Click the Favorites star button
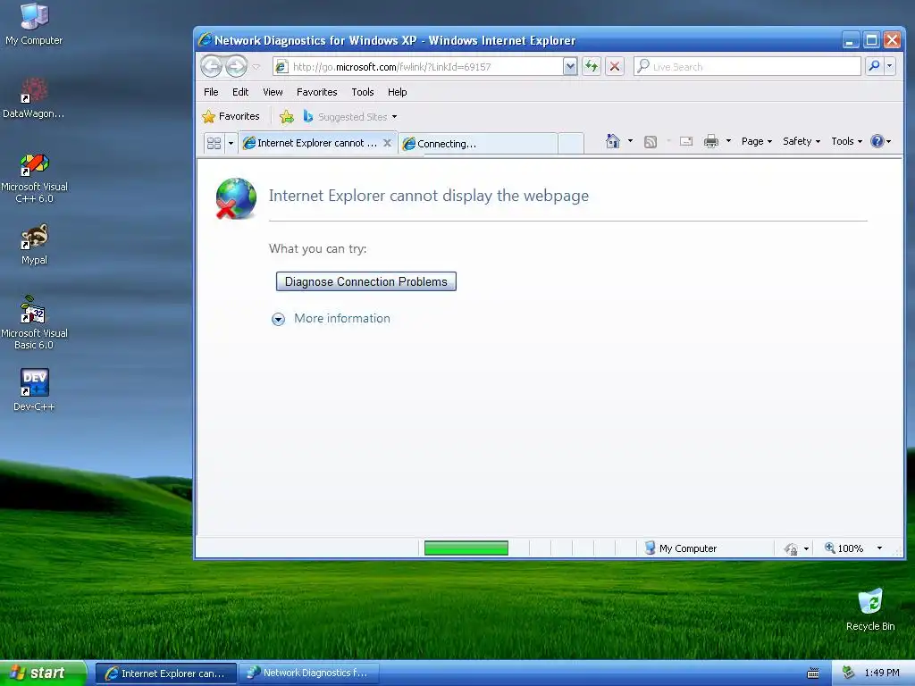Viewport: 915px width, 686px height. click(x=231, y=117)
